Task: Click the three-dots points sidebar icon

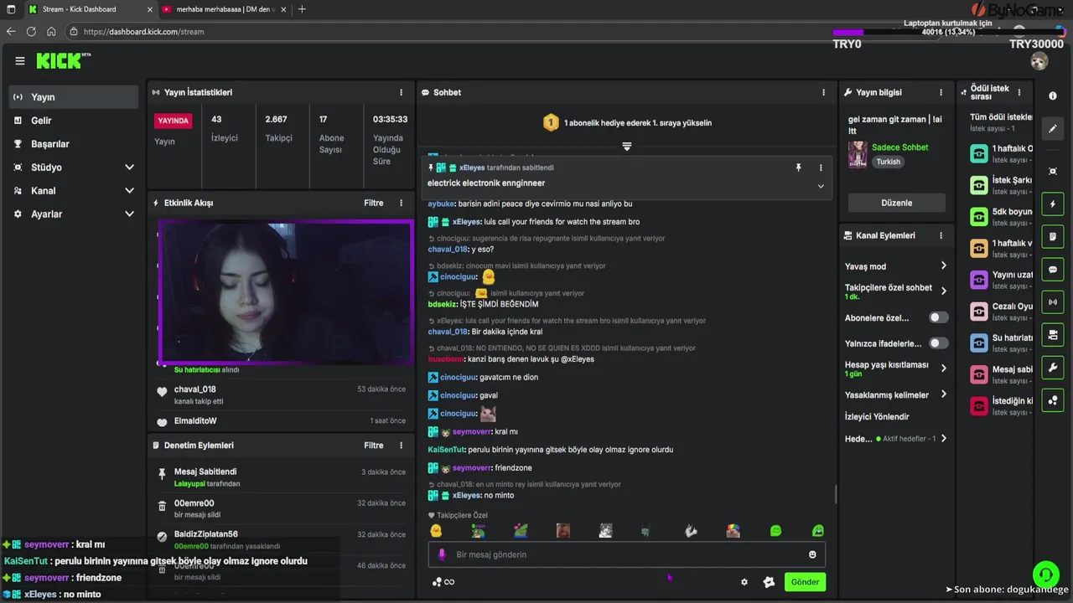Action: pos(1053,400)
